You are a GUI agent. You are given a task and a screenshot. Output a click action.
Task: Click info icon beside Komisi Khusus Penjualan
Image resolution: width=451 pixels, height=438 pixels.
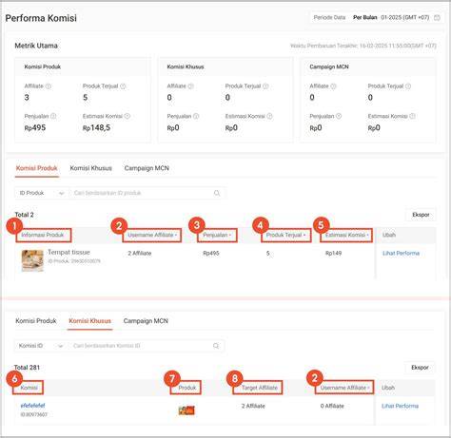tap(196, 116)
